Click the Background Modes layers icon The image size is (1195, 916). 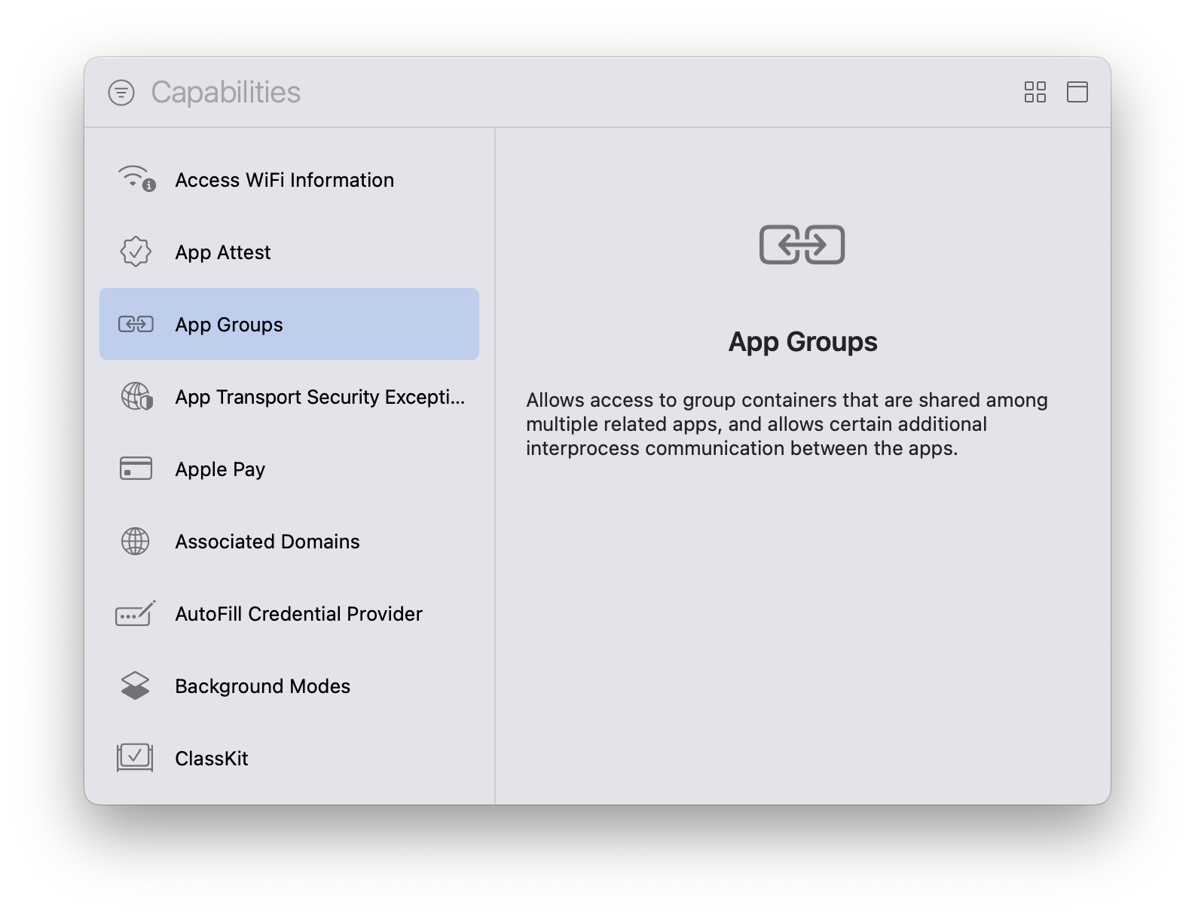[x=136, y=685]
